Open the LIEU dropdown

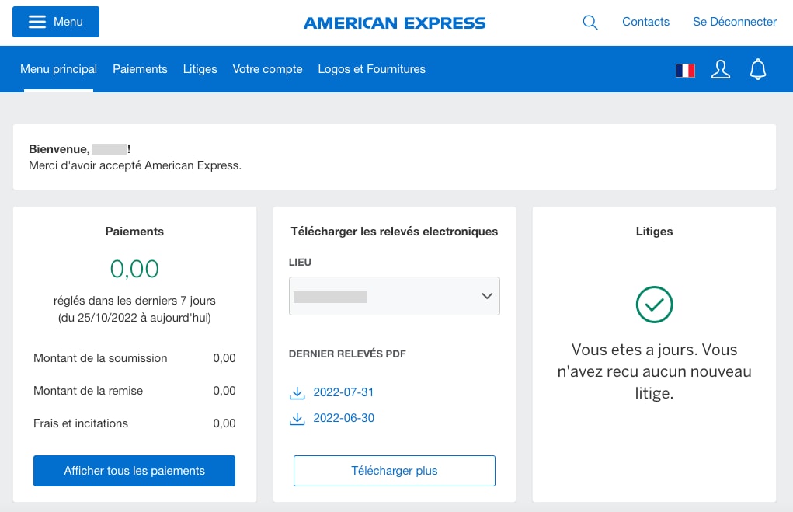394,296
